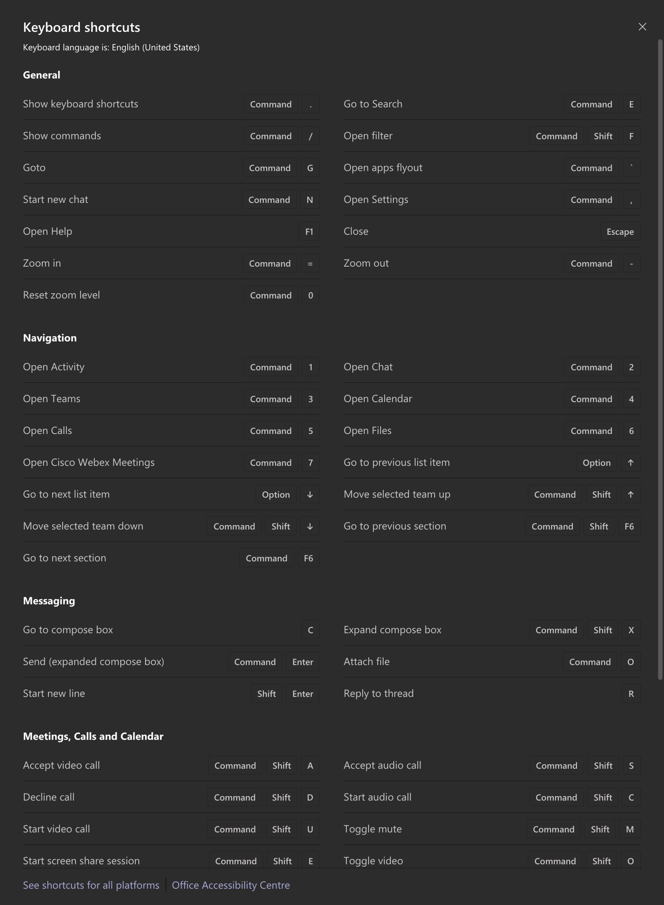
Task: Click the Shift chip for Accept video call
Action: pyautogui.click(x=281, y=765)
